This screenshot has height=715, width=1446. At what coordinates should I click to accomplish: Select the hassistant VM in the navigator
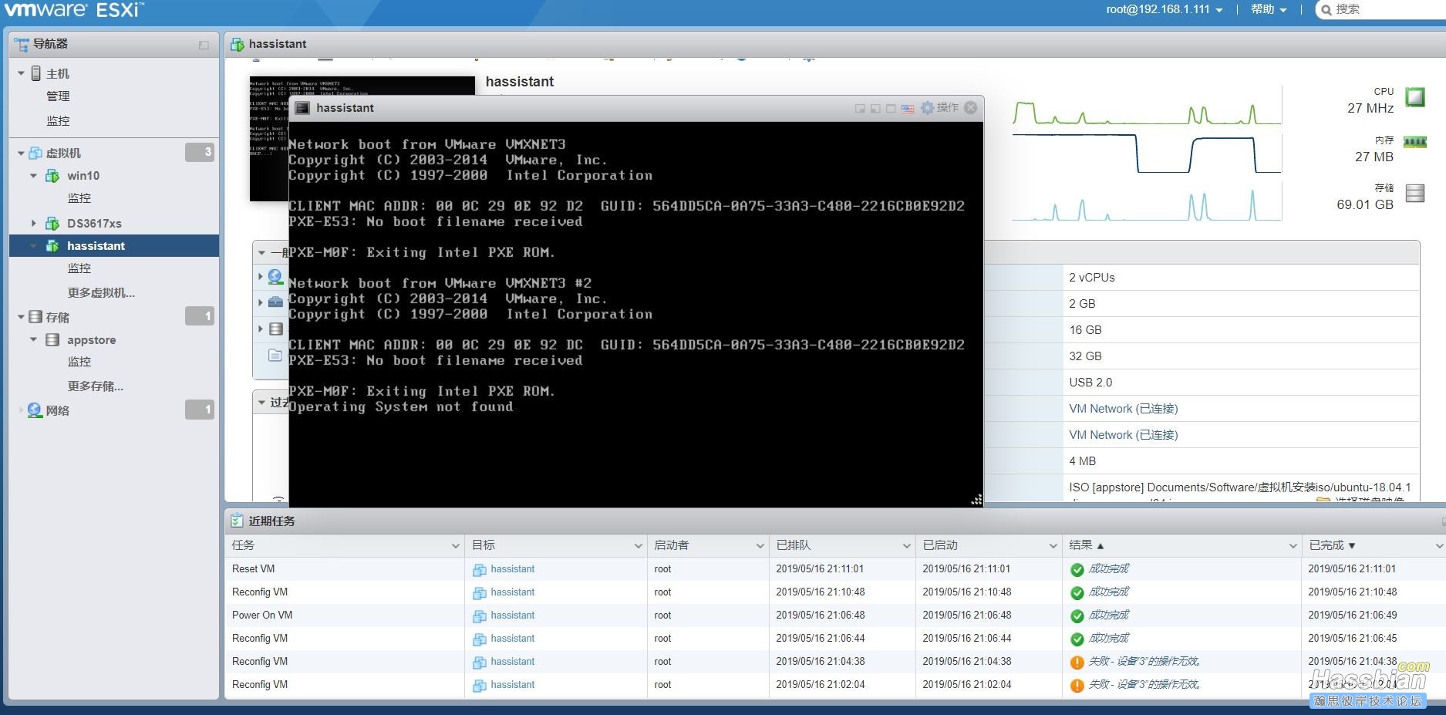click(114, 246)
